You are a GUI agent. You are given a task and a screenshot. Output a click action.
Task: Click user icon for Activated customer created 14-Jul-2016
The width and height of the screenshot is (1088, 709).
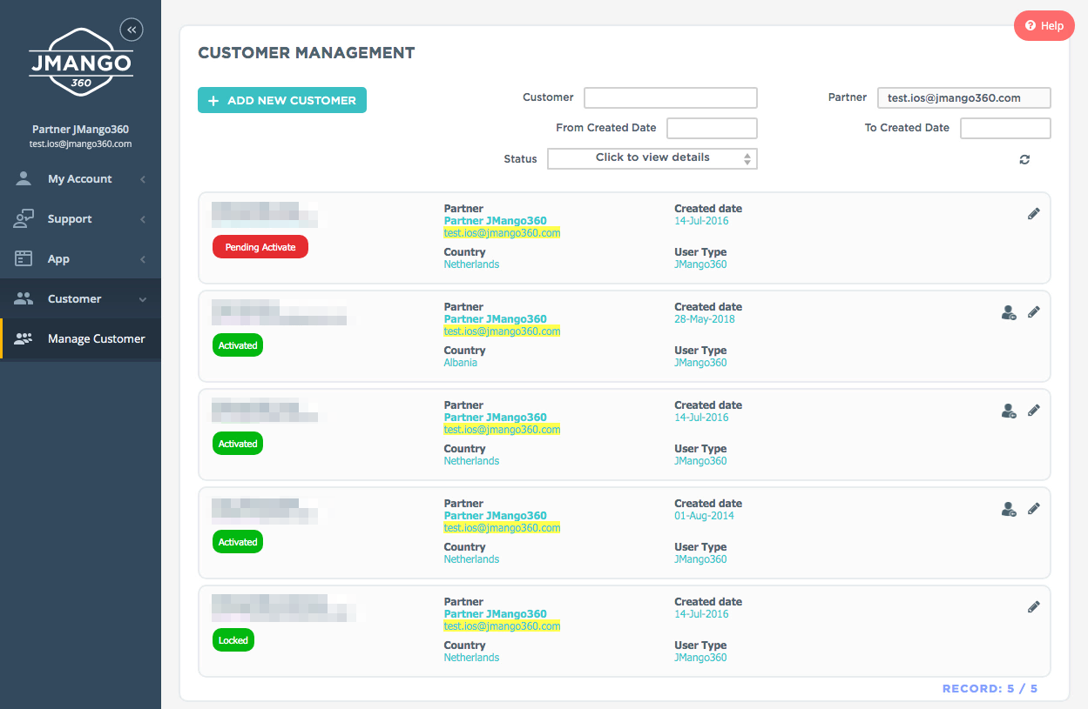click(1009, 411)
